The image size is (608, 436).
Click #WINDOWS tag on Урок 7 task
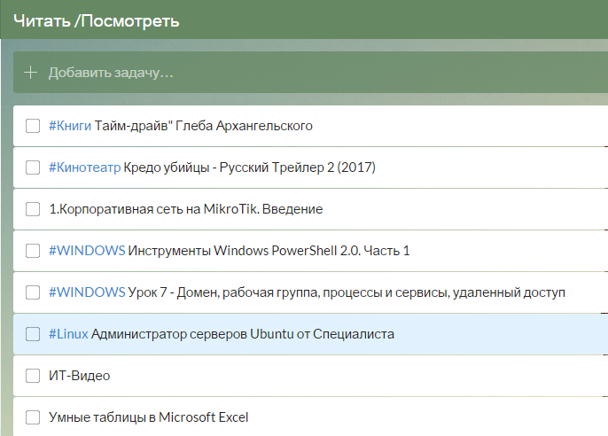[x=87, y=292]
